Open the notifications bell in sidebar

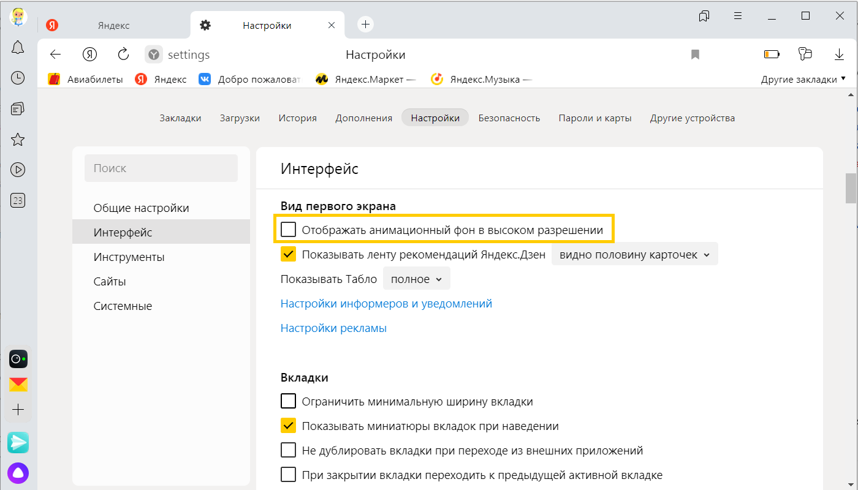(18, 48)
